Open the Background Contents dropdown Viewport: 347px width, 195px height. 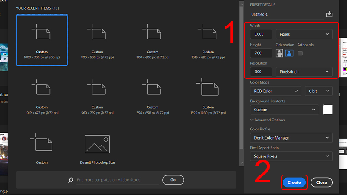[x=285, y=110]
